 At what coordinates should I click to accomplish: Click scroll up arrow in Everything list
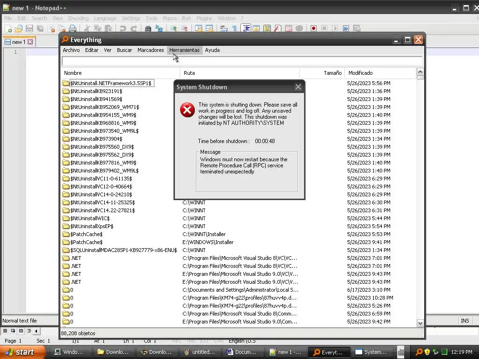click(420, 72)
